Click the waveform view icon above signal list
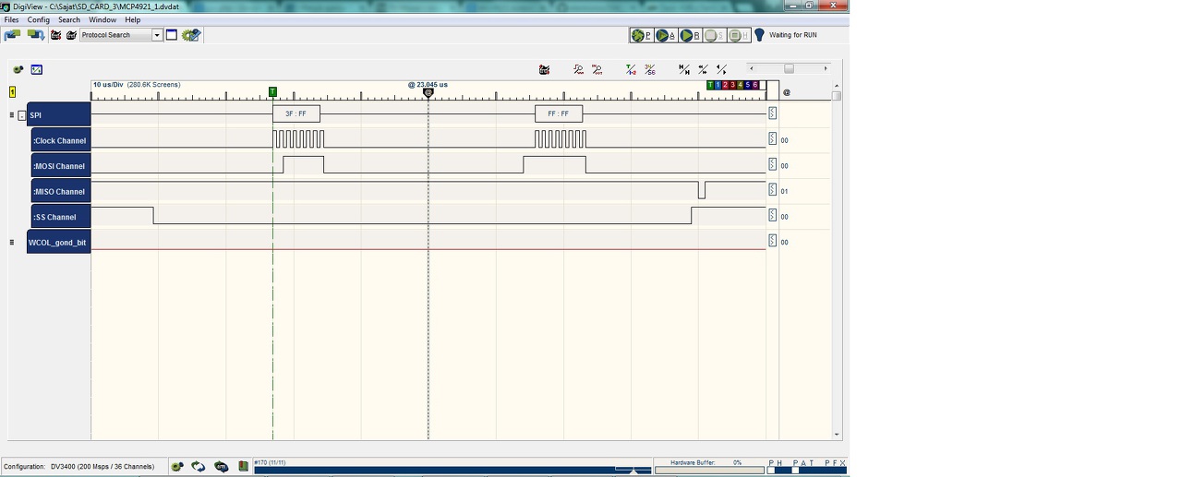The image size is (1182, 477). point(37,69)
